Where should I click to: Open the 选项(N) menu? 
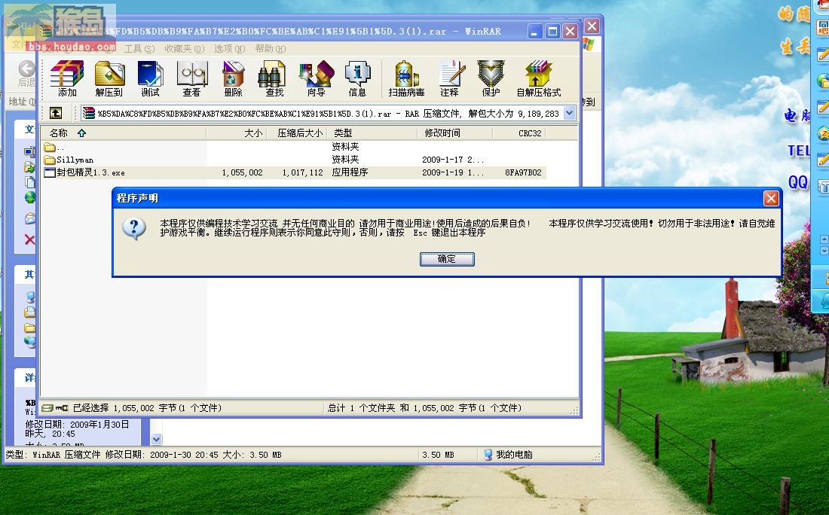point(229,49)
